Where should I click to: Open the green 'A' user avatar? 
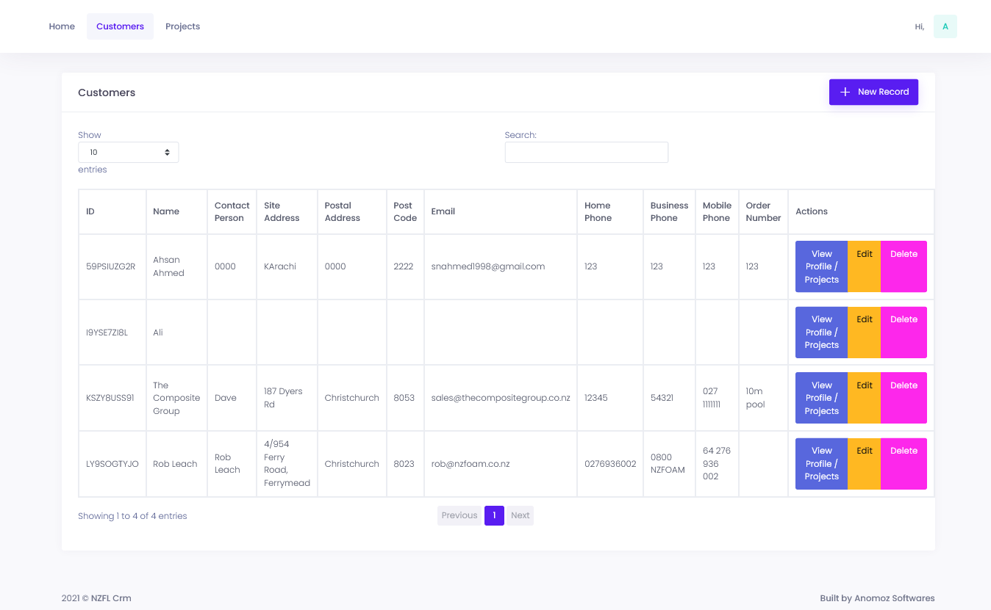pyautogui.click(x=945, y=26)
